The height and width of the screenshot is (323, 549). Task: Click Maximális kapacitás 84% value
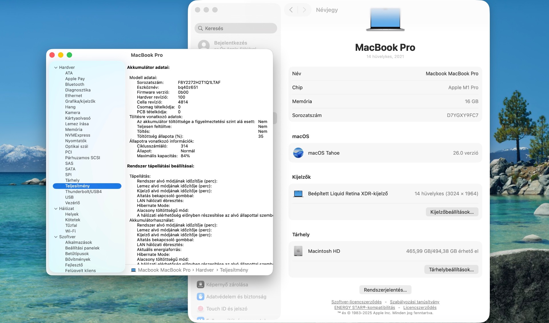[x=185, y=156]
